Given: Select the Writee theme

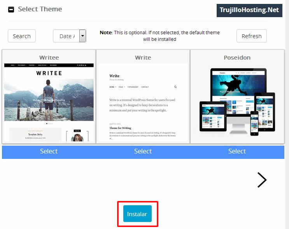Looking at the screenshot, I should pyautogui.click(x=49, y=151).
